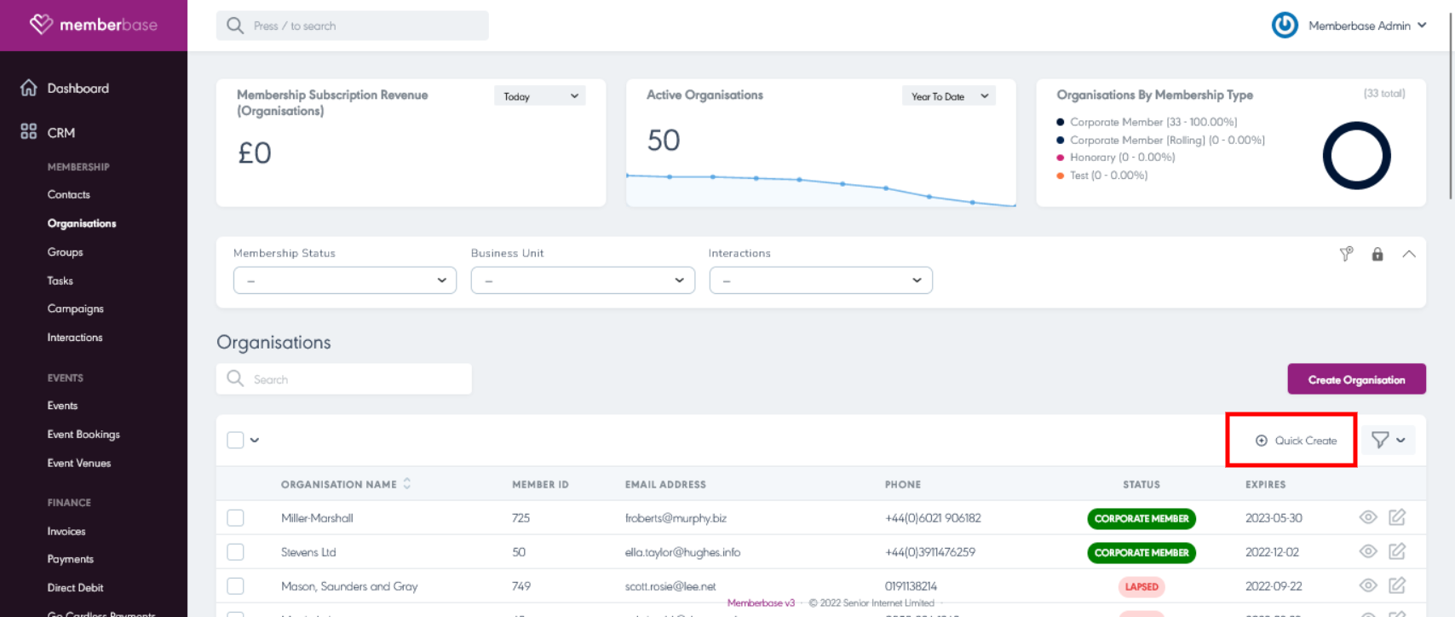Open Dashboard via the home icon
Screen dimensions: 1455x617
click(x=29, y=88)
